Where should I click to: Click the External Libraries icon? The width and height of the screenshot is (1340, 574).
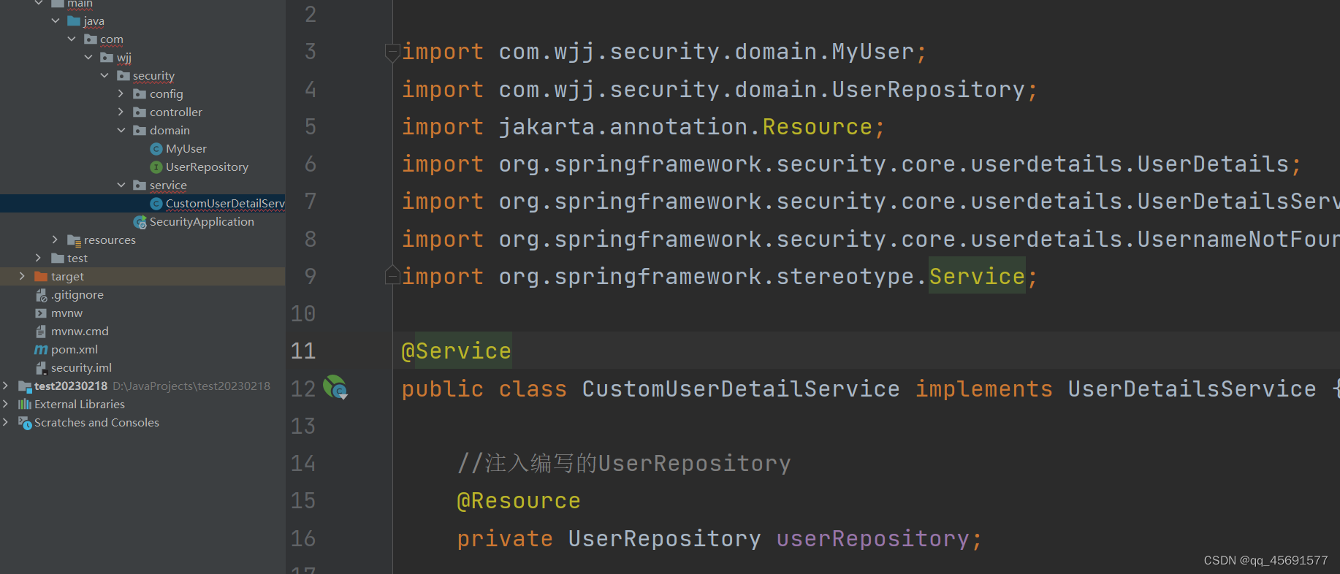point(25,405)
